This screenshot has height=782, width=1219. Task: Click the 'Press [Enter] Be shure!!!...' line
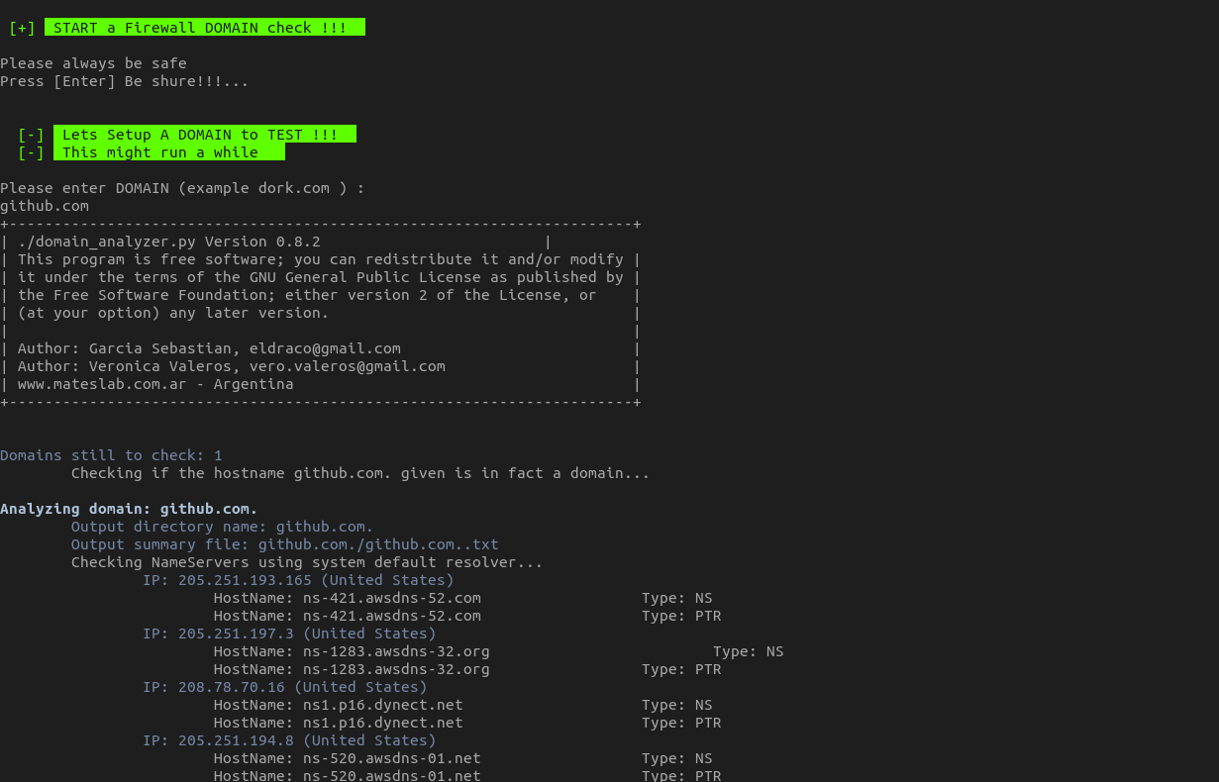click(125, 81)
